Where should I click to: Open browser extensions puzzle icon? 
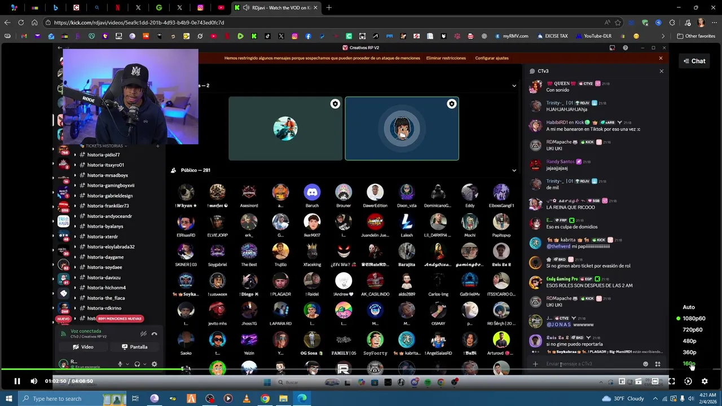click(672, 23)
